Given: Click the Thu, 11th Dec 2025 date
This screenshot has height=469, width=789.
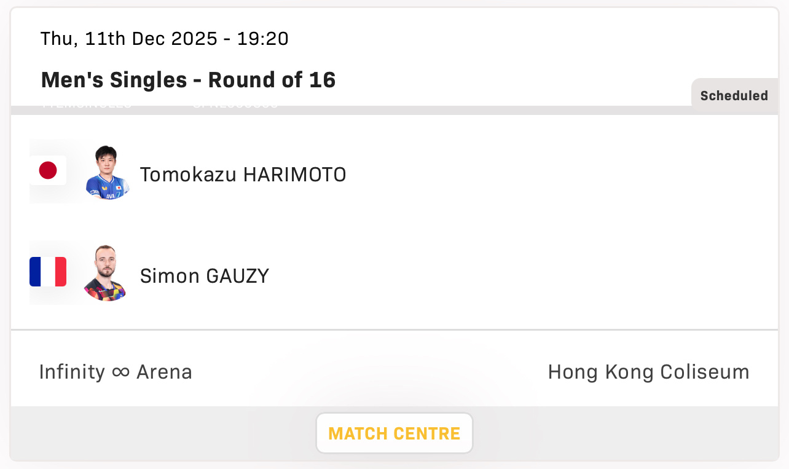Looking at the screenshot, I should [128, 39].
